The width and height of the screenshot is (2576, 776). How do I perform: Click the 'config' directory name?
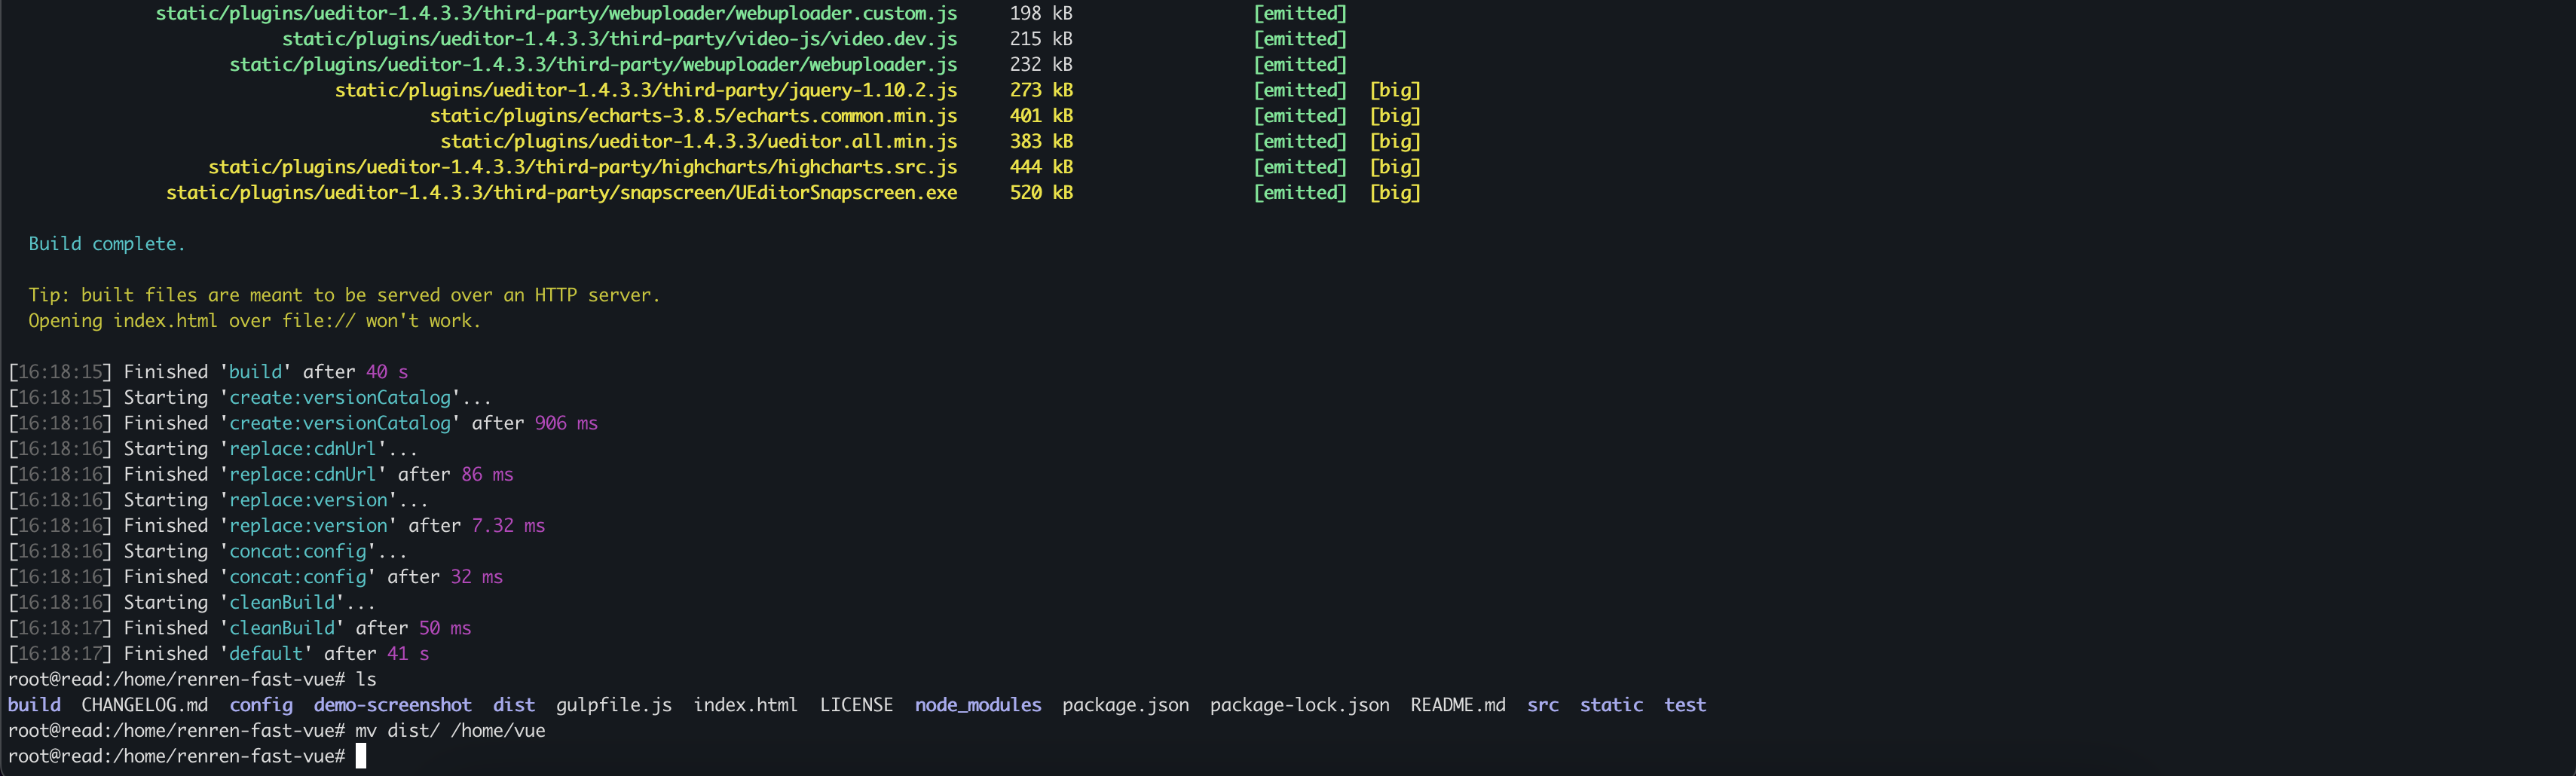coord(261,706)
